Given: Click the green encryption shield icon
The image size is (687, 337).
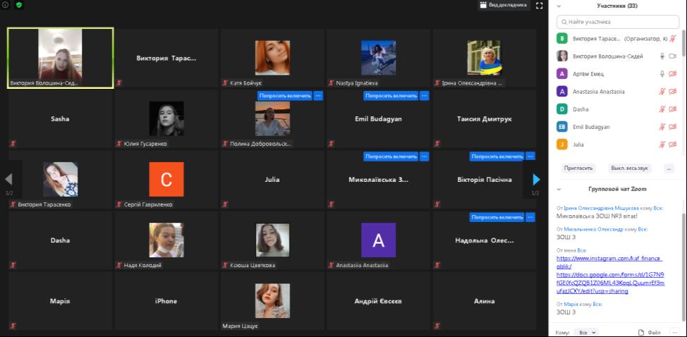Looking at the screenshot, I should click(x=19, y=5).
